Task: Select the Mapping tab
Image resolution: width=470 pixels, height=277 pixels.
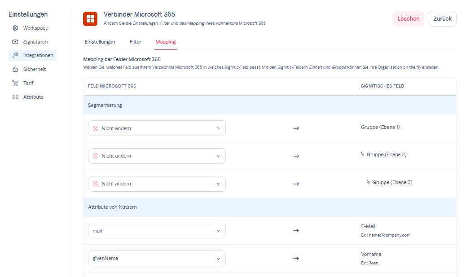Action: pos(165,42)
